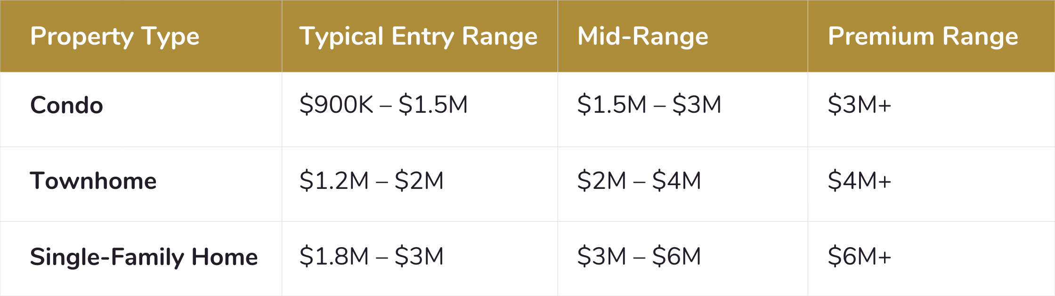Screen dimensions: 1055x296
Task: Select the $2M – $4M cell
Action: [639, 180]
